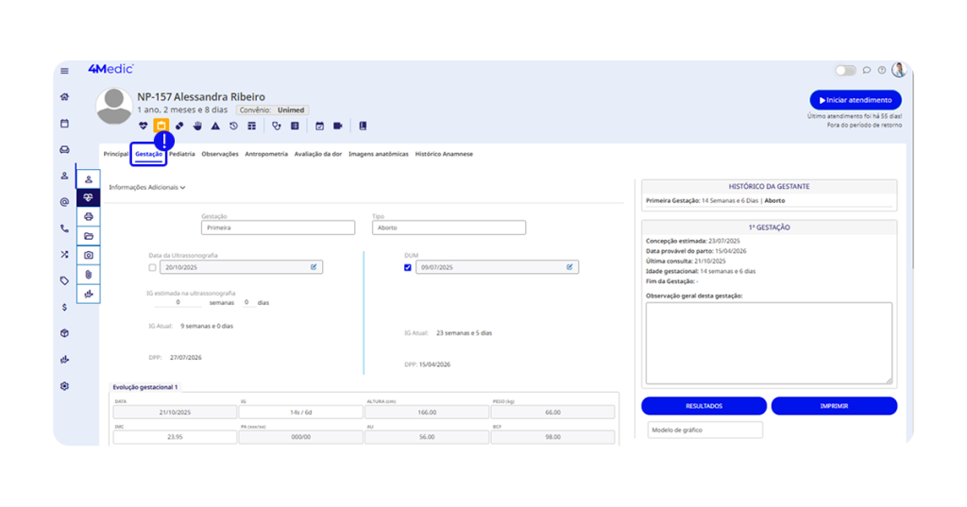The height and width of the screenshot is (507, 967).
Task: Check the Data da Ultrassonografia checkbox
Action: [152, 268]
